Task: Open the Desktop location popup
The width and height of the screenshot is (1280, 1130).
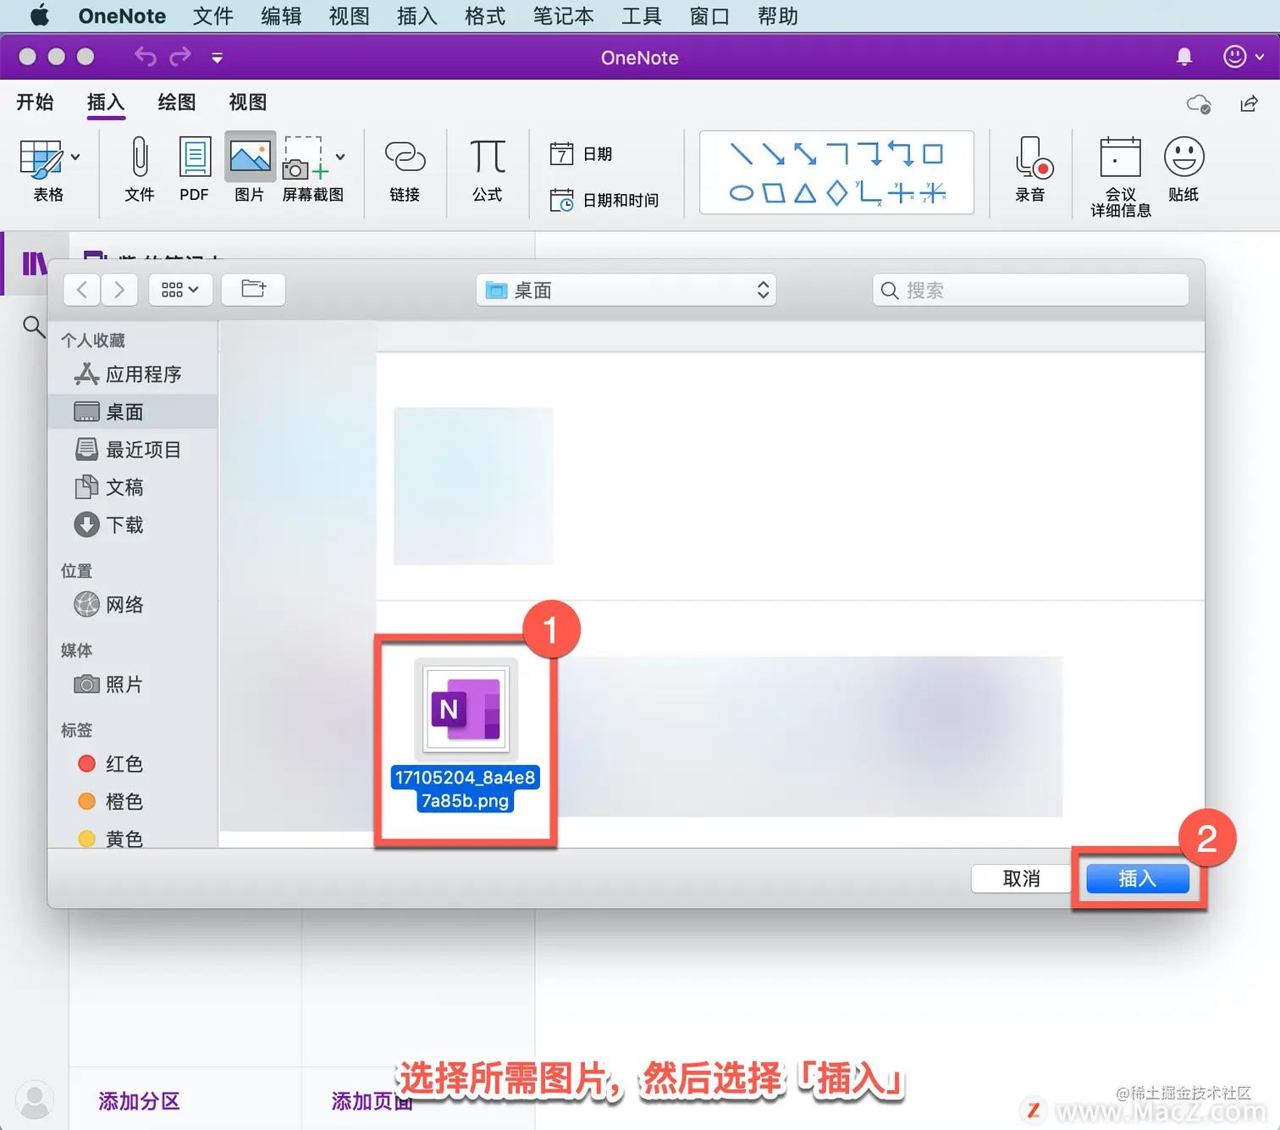Action: (626, 290)
